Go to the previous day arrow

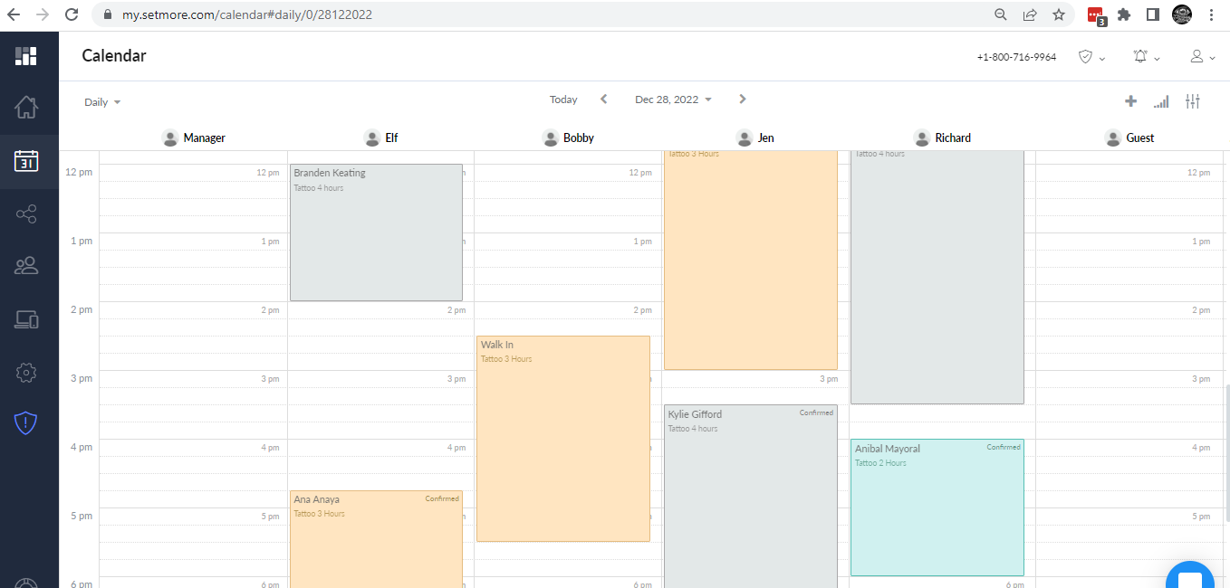(x=604, y=100)
